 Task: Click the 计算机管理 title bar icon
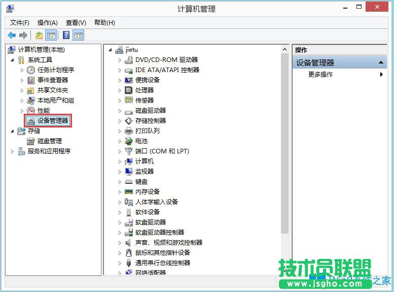click(x=10, y=9)
